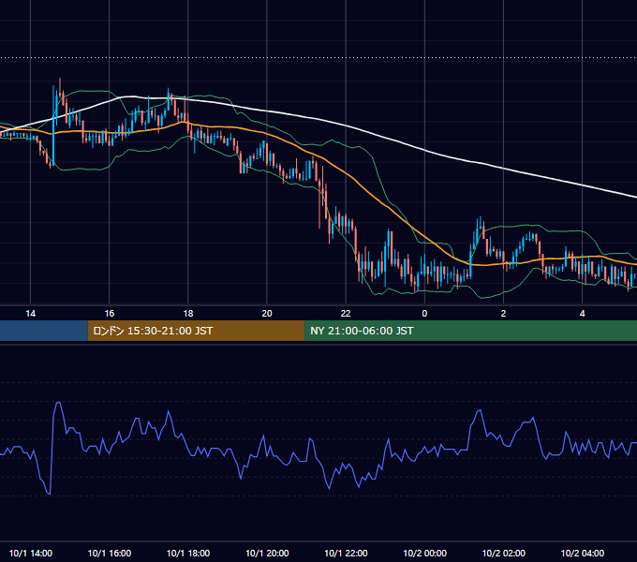Click the price axis label 0
The height and width of the screenshot is (562, 637).
pos(424,314)
